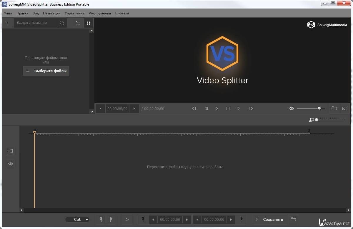Click the Сохранить button
Image resolution: width=353 pixels, height=229 pixels.
[x=270, y=219]
